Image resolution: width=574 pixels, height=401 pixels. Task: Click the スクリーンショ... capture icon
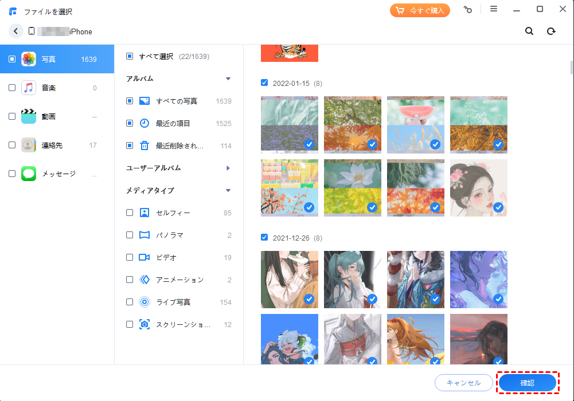145,324
